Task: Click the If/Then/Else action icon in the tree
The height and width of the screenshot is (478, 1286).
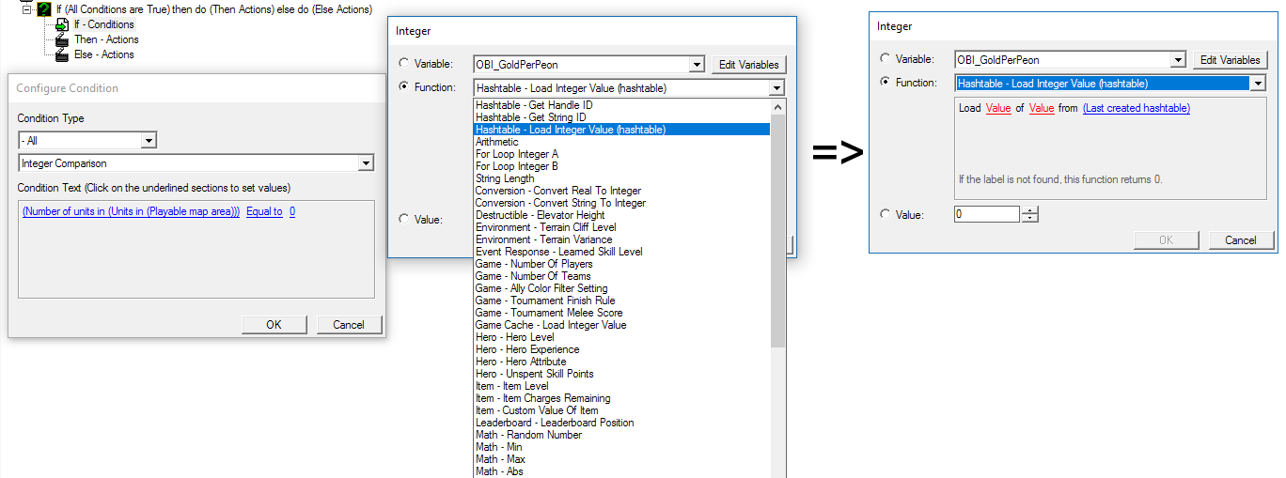Action: click(x=44, y=8)
